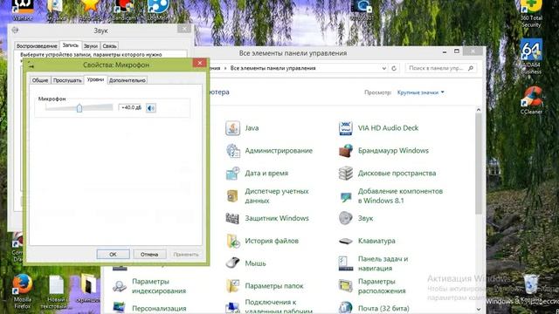Click Отмена in microphone properties
The width and height of the screenshot is (559, 314).
[x=149, y=254]
